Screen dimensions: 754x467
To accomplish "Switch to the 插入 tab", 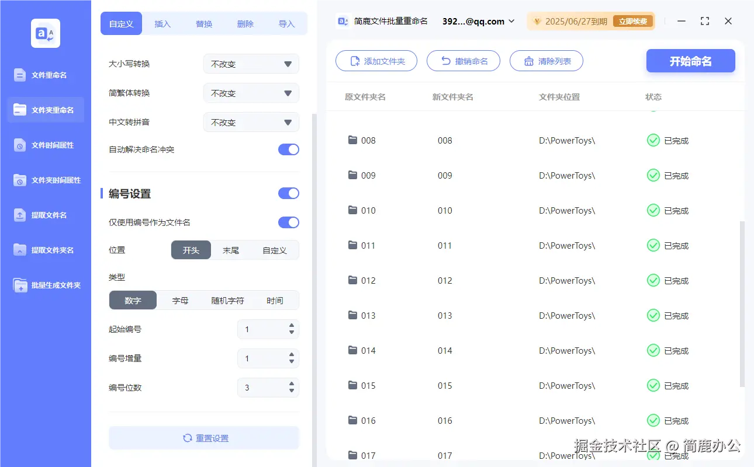I will pyautogui.click(x=162, y=24).
